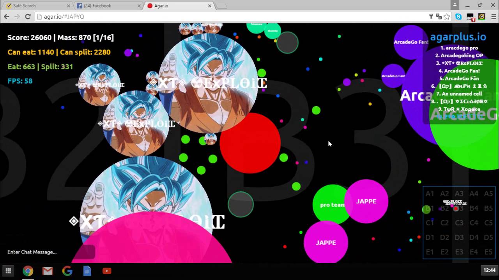Click the translate page icon

tap(439, 16)
